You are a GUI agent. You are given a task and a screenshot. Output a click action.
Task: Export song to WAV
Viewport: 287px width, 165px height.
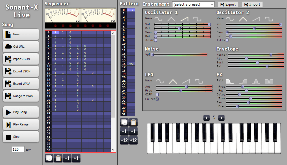click(21, 84)
